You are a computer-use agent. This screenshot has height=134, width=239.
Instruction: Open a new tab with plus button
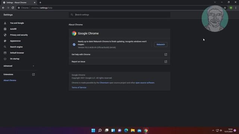click(40, 3)
